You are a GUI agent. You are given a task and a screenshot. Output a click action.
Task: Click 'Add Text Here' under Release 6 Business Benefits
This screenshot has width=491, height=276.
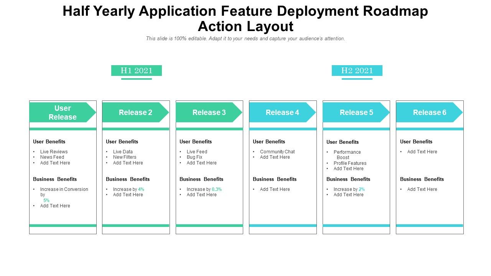coord(422,189)
